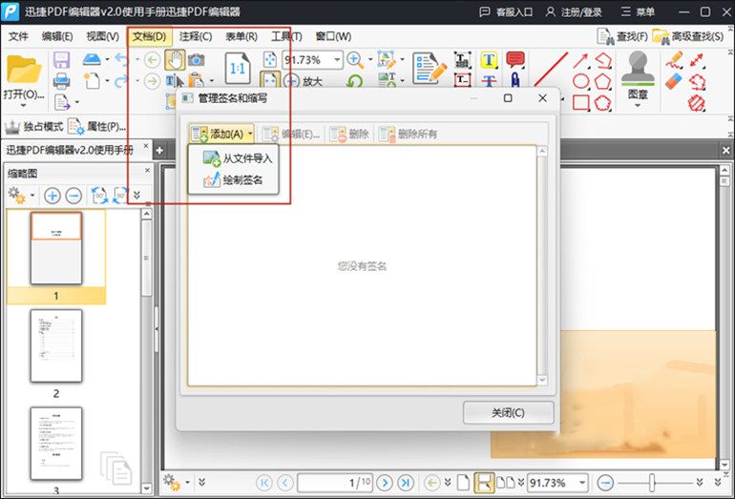Go to next page button
The image size is (735, 499).
click(385, 483)
